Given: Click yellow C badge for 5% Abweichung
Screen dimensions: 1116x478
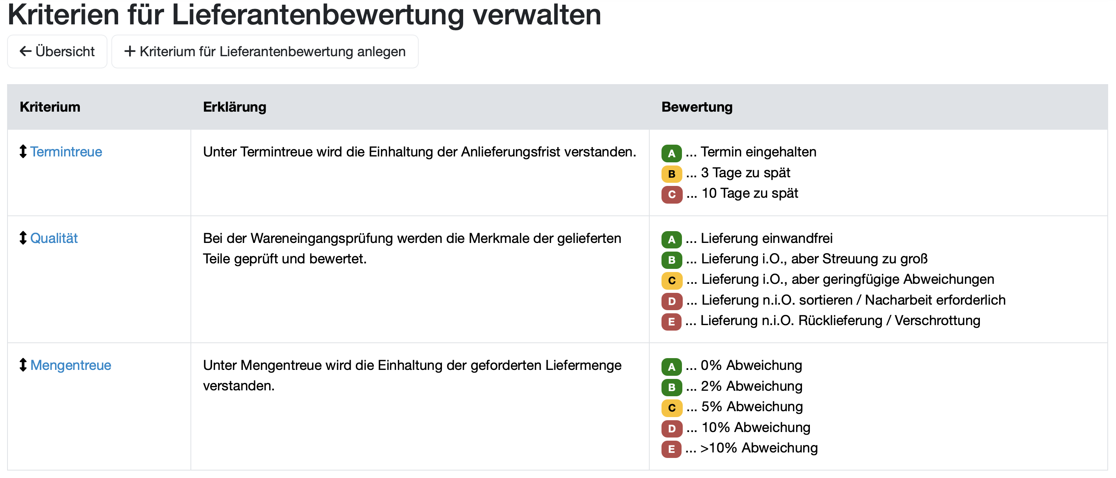Looking at the screenshot, I should (x=671, y=408).
